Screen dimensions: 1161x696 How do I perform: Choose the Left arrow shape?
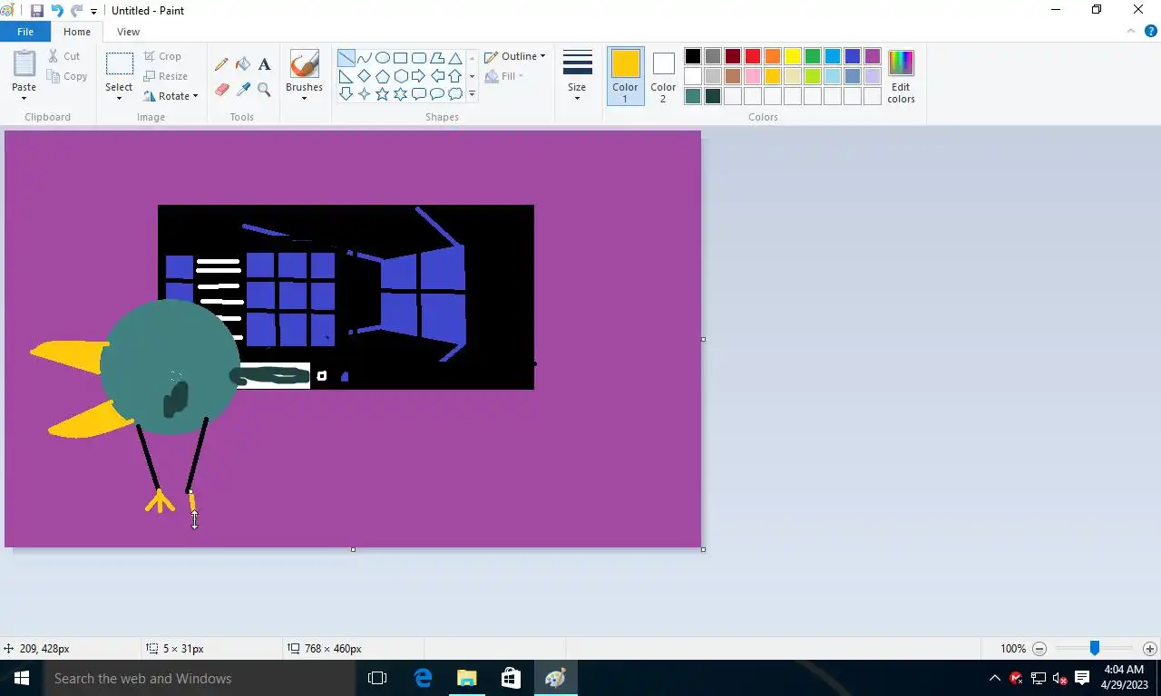click(437, 76)
